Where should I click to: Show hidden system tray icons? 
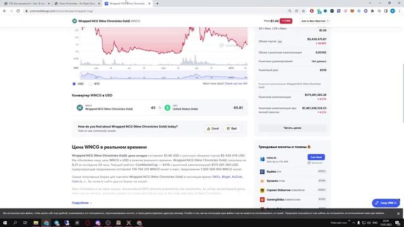[353, 223]
